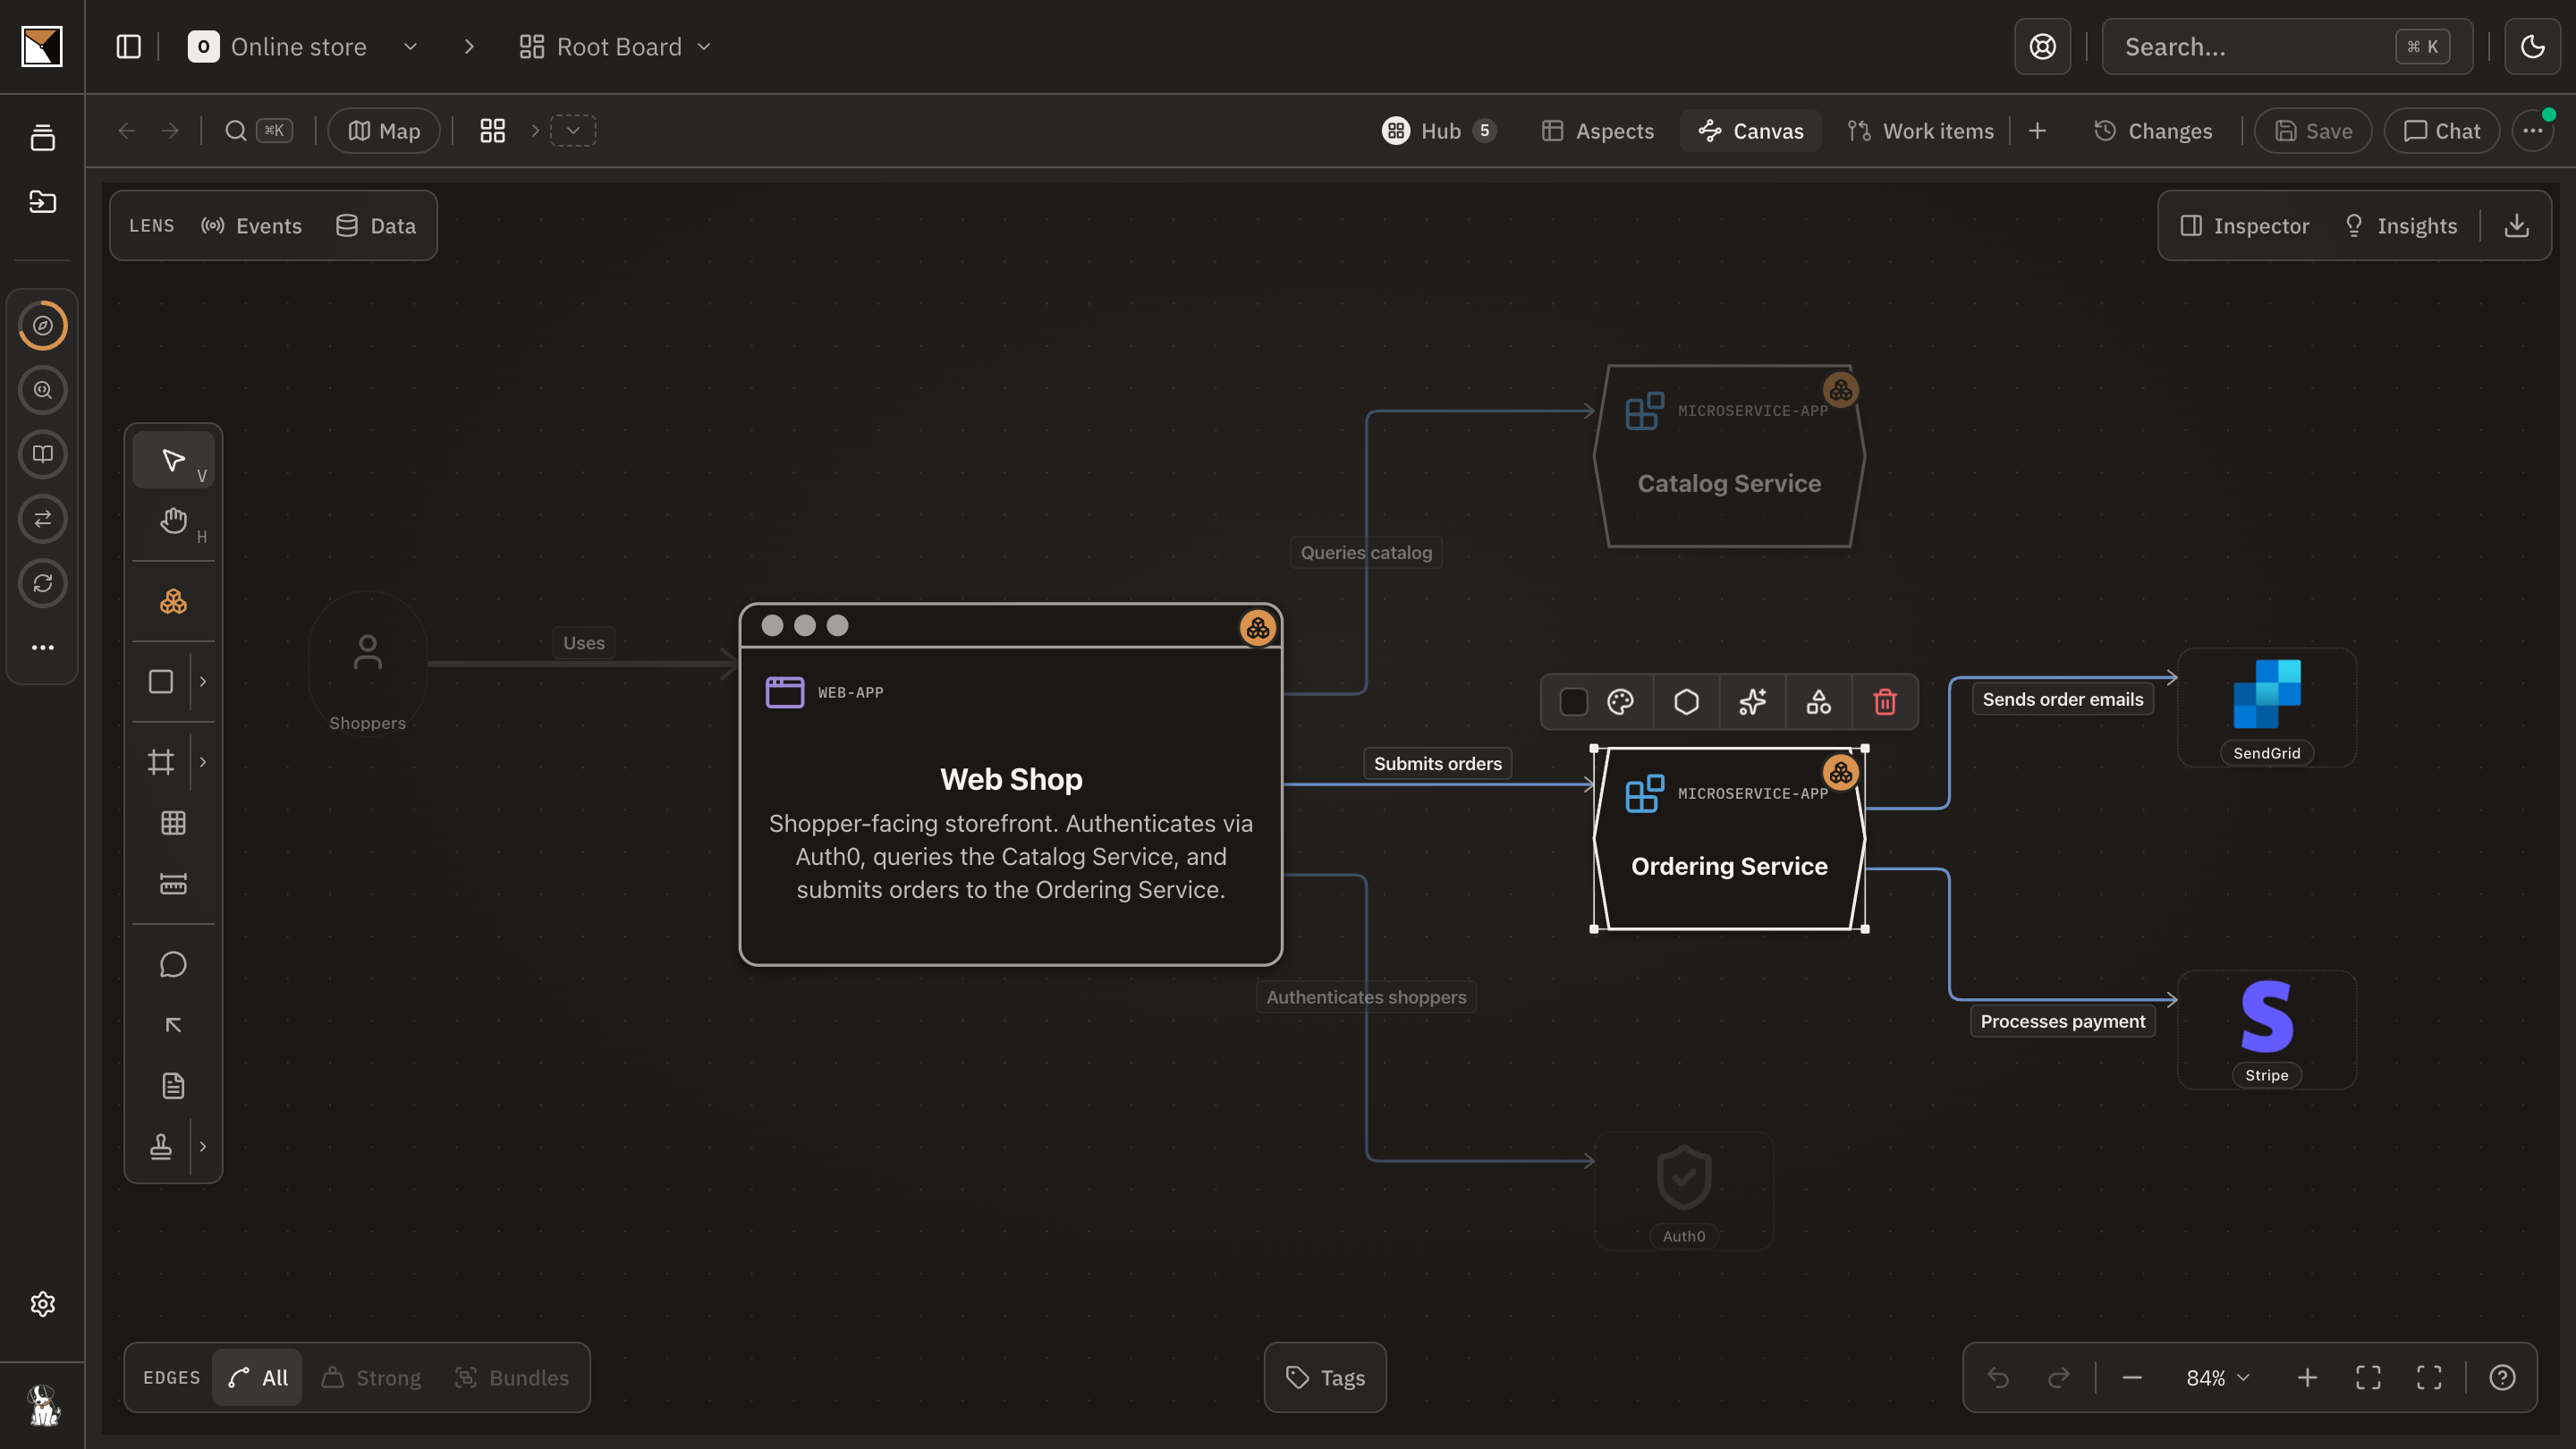Select the pointer tool in canvas toolbar
This screenshot has height=1449, width=2576.
173,460
